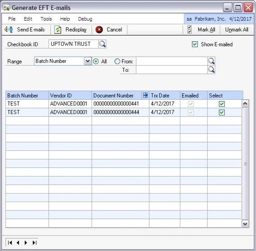Open the Debug menu
This screenshot has width=256, height=251.
click(85, 19)
